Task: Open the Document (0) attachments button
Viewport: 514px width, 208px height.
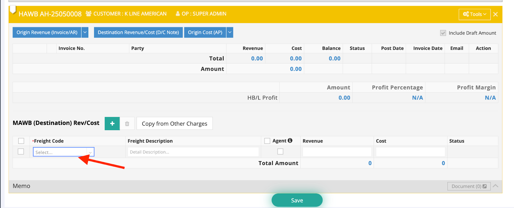Action: click(x=469, y=186)
